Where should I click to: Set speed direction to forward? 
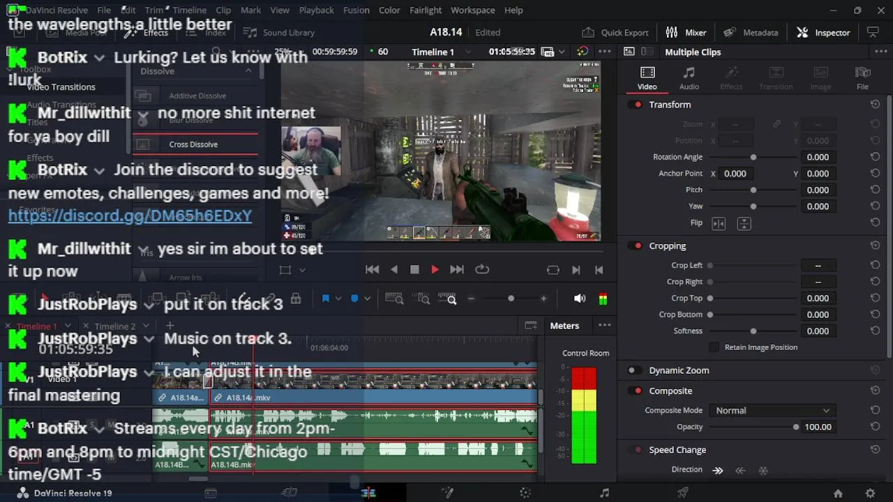point(718,471)
